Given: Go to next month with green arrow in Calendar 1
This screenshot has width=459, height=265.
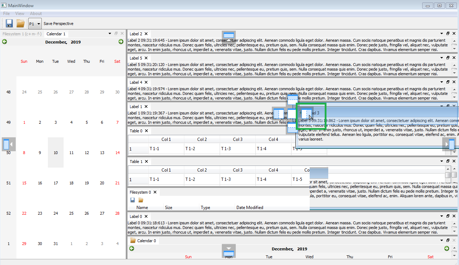Looking at the screenshot, I should tap(121, 42).
